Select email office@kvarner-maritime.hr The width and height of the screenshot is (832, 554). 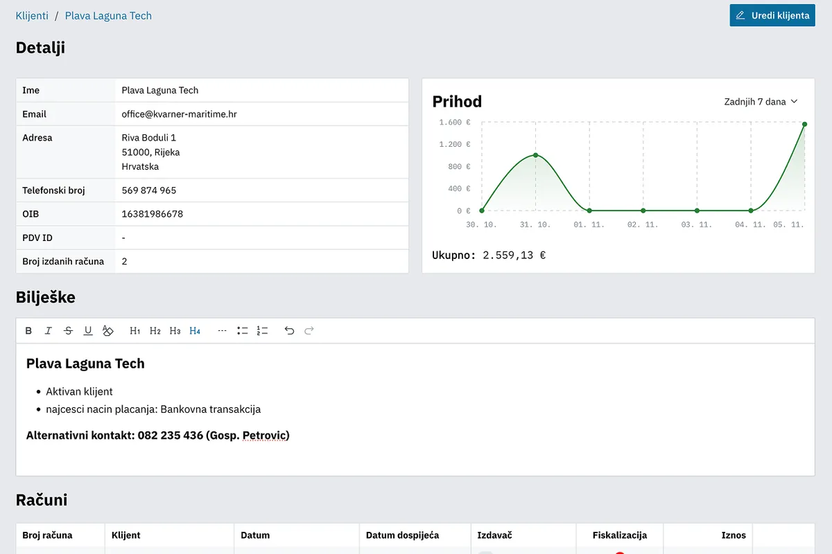tap(179, 114)
